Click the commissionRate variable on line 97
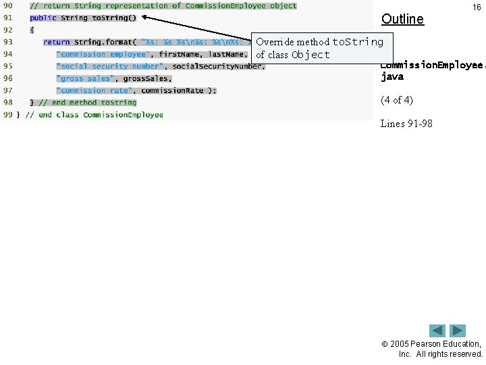The height and width of the screenshot is (365, 486). click(172, 91)
